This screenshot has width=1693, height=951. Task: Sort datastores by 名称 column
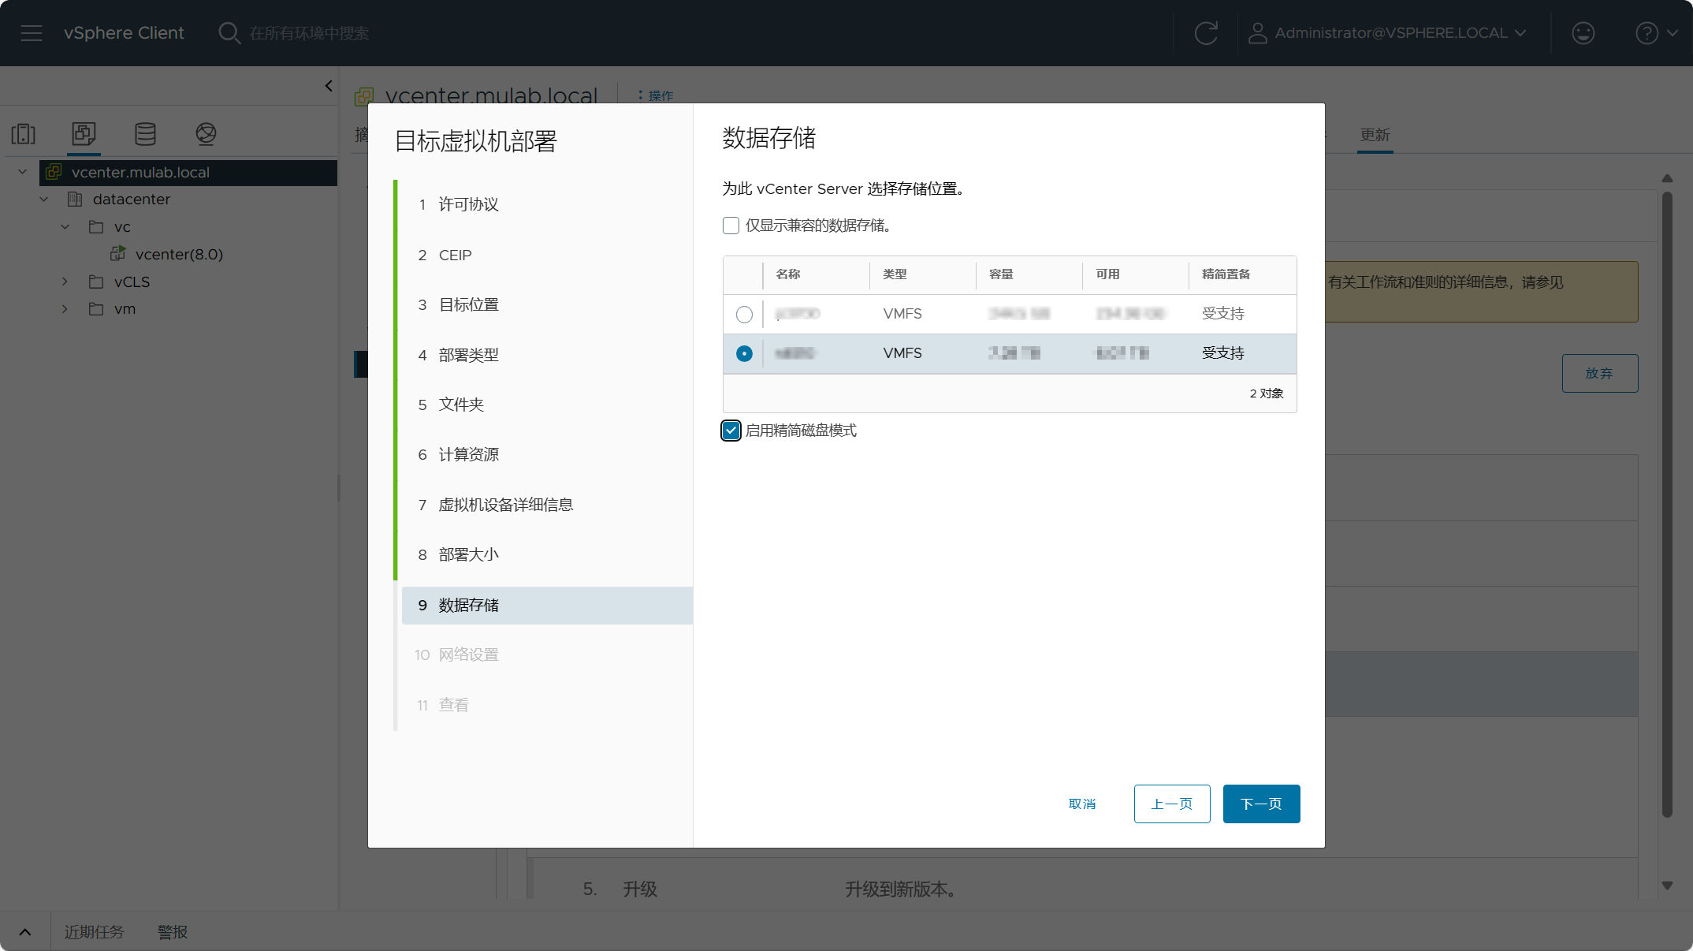[x=788, y=274]
